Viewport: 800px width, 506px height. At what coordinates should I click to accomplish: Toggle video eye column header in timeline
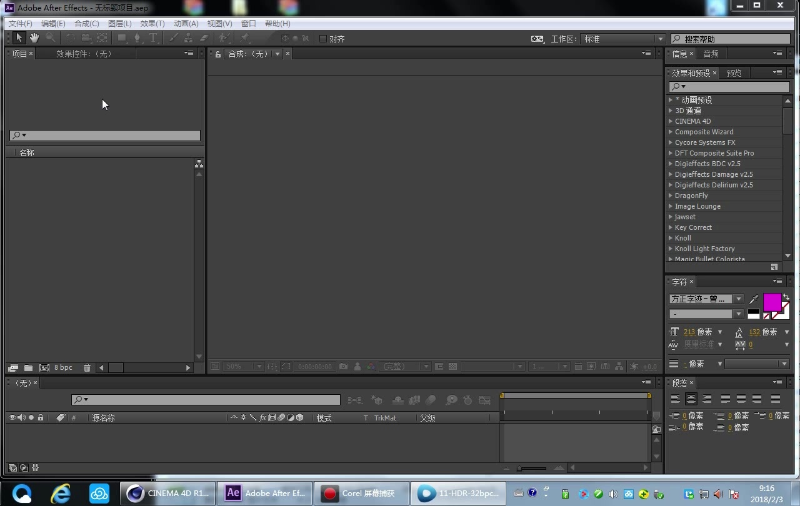point(12,417)
